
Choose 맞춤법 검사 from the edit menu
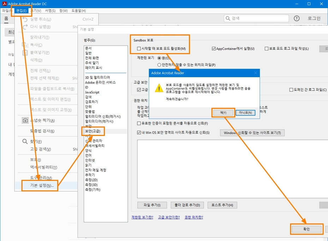point(42,131)
